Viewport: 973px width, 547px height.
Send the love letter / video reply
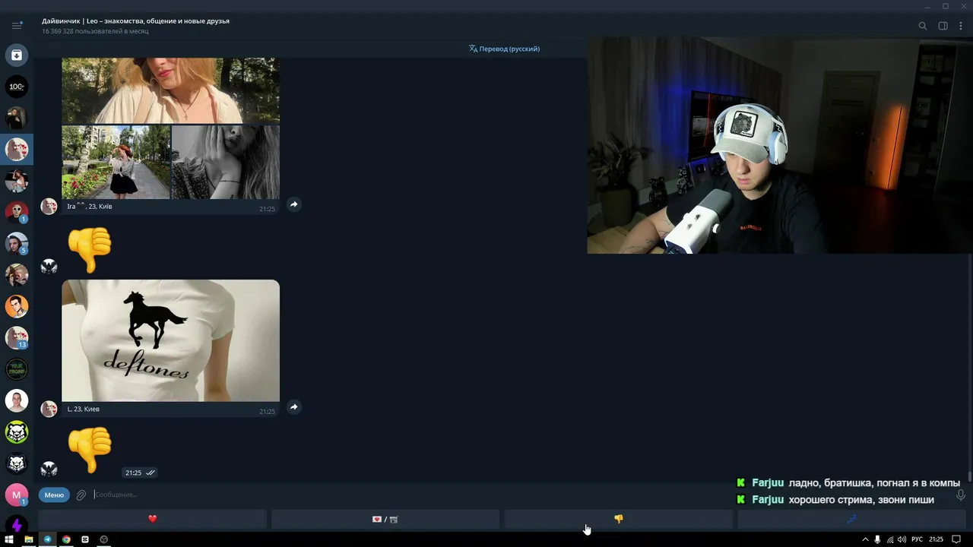tap(385, 519)
